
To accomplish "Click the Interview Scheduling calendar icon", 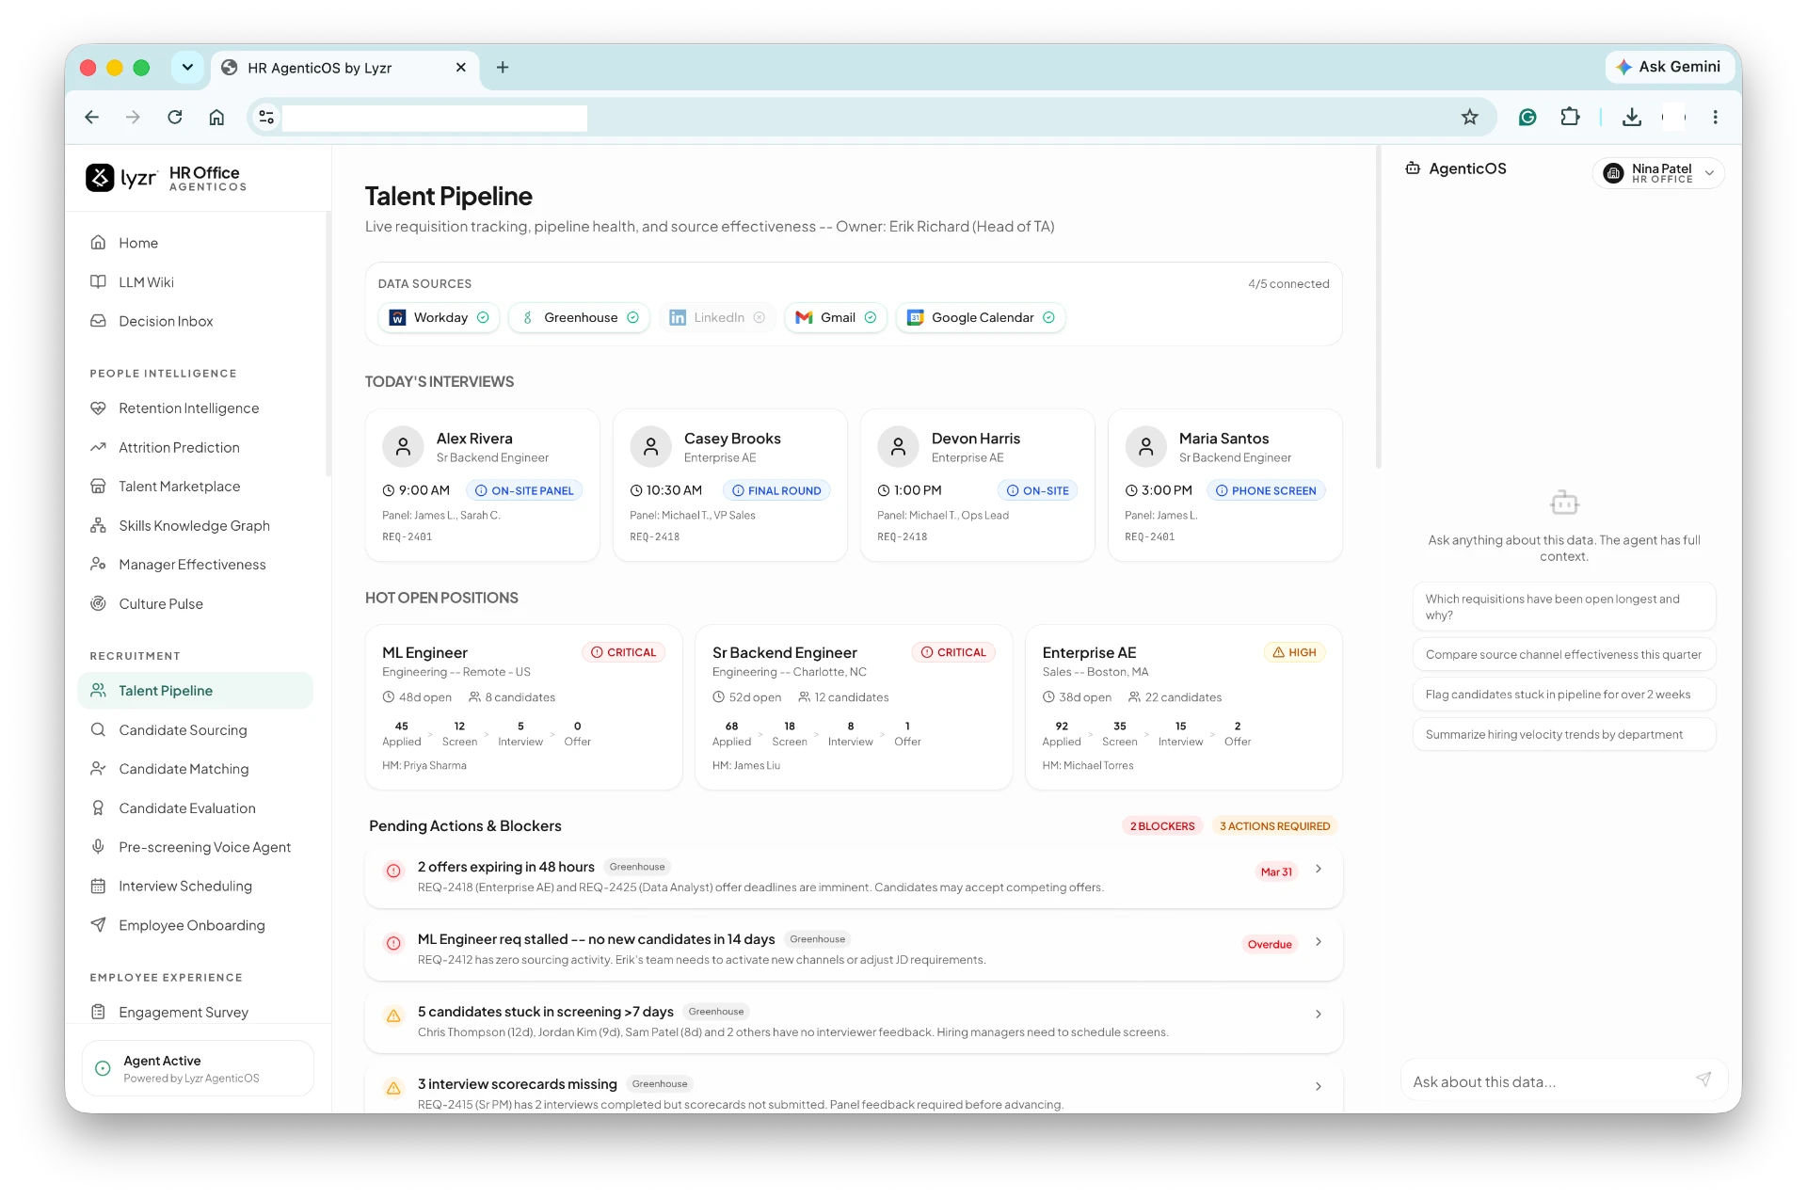I will click(x=98, y=887).
